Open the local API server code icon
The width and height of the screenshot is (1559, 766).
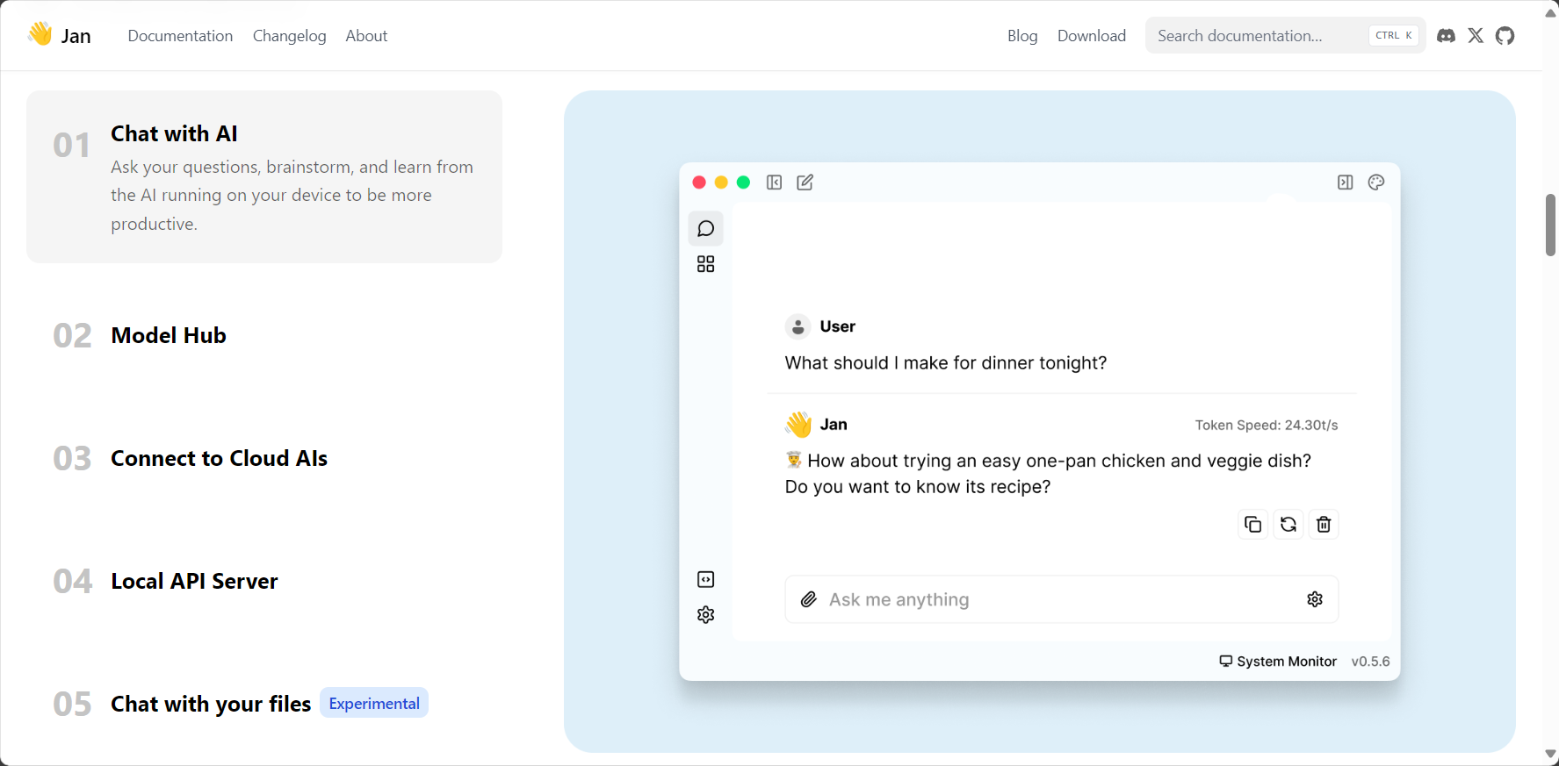click(705, 579)
